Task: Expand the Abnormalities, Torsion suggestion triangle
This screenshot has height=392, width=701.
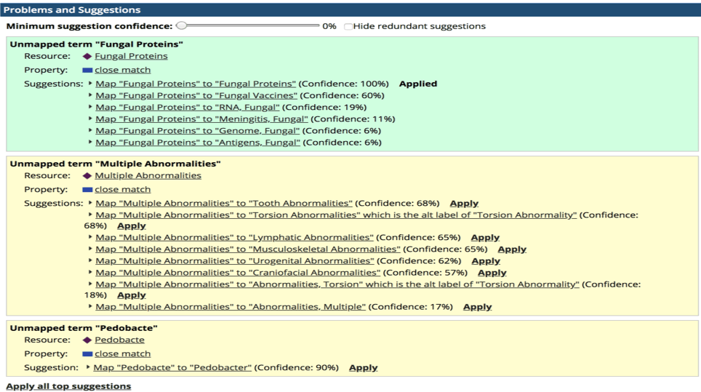Action: point(90,284)
